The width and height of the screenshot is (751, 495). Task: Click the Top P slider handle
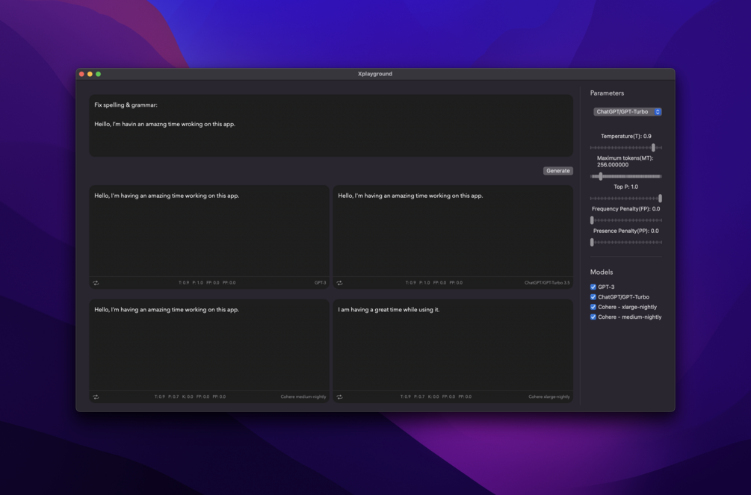pyautogui.click(x=660, y=198)
